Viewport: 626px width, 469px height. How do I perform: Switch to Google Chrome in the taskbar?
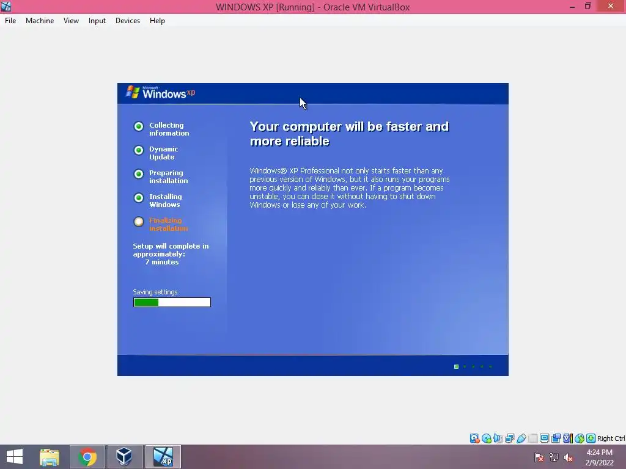point(87,457)
